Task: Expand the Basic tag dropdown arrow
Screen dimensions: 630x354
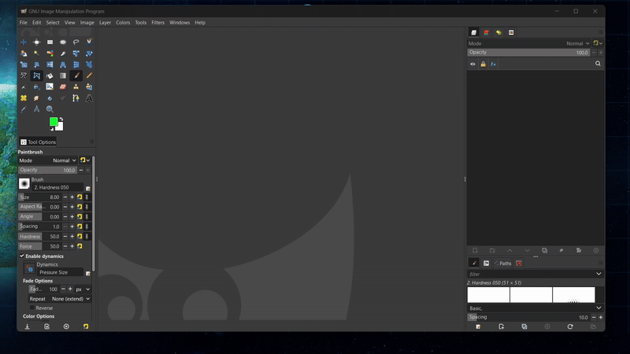Action: point(598,308)
